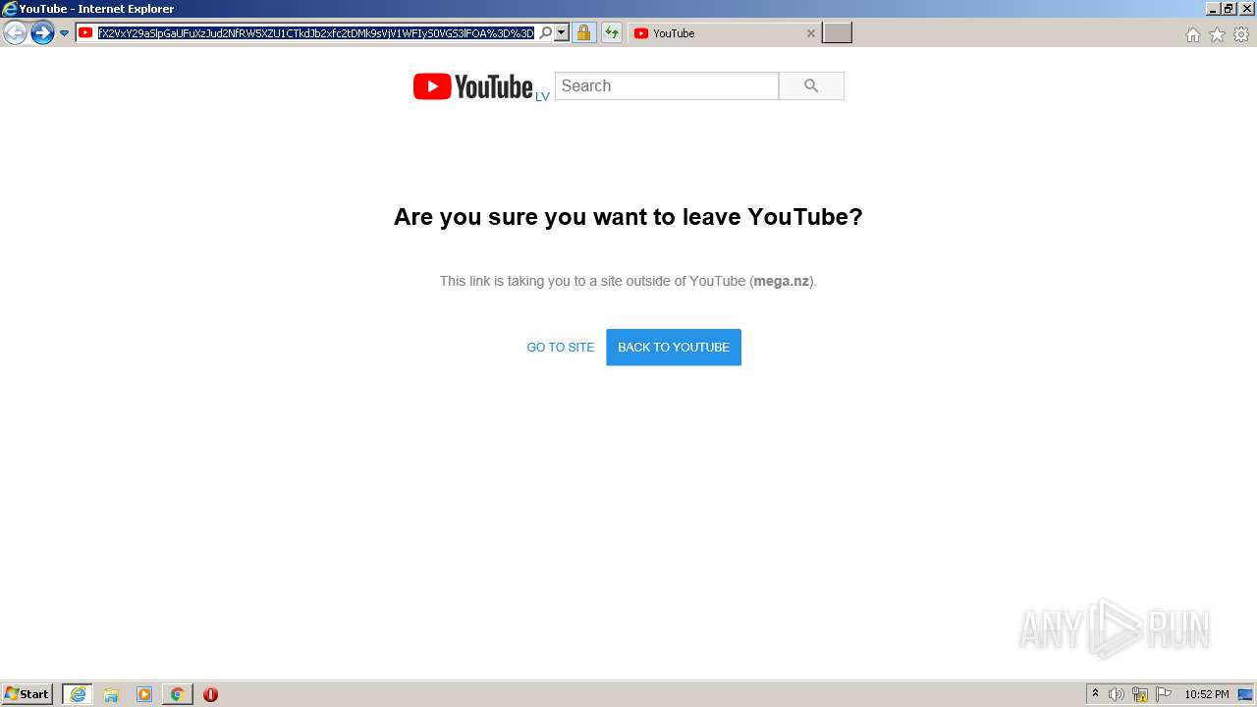The width and height of the screenshot is (1257, 707).
Task: Launch Google Chrome from taskbar
Action: 177,694
